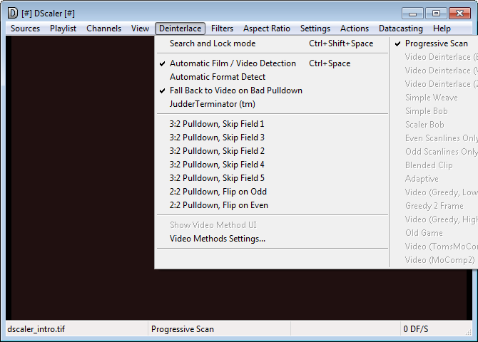Viewport: 478px width, 342px height.
Task: Choose 3:2 Pulldown, Skip Field 3
Action: coord(273,138)
